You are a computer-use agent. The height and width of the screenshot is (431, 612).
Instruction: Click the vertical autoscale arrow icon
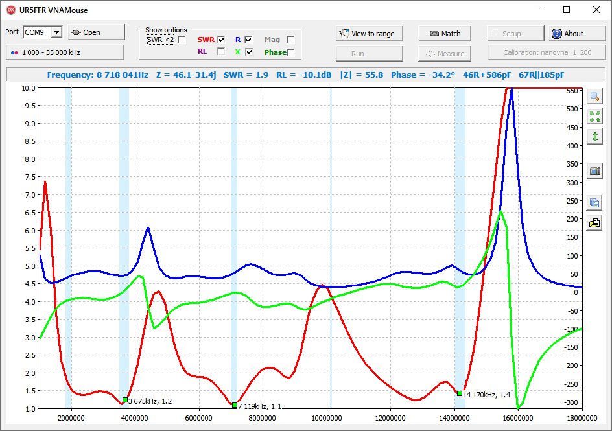click(x=594, y=137)
